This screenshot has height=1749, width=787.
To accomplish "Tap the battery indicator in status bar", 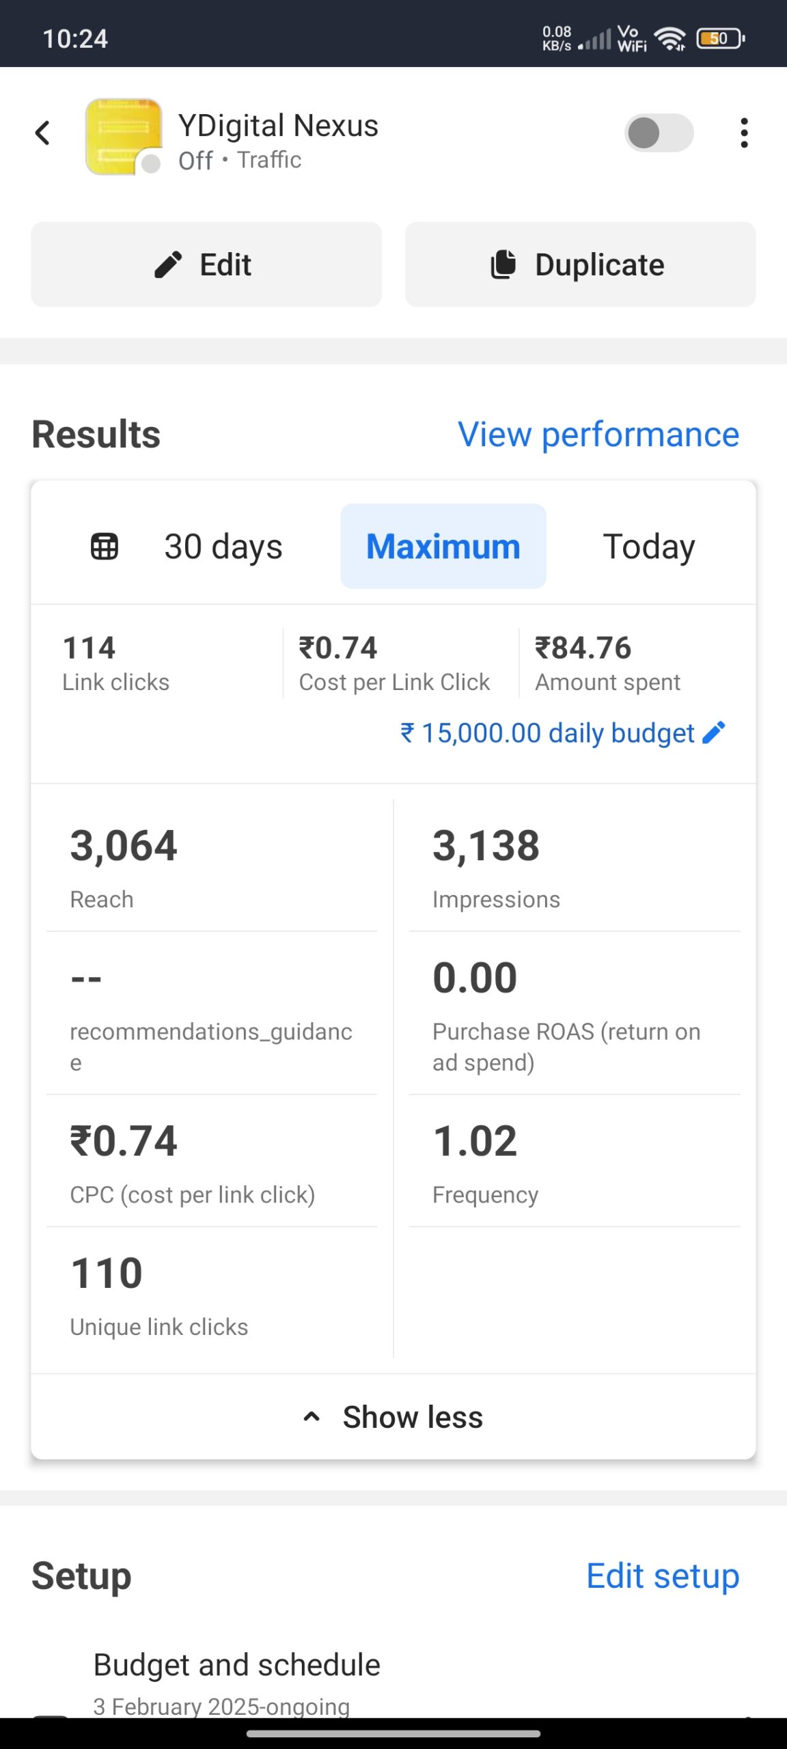I will coord(719,39).
